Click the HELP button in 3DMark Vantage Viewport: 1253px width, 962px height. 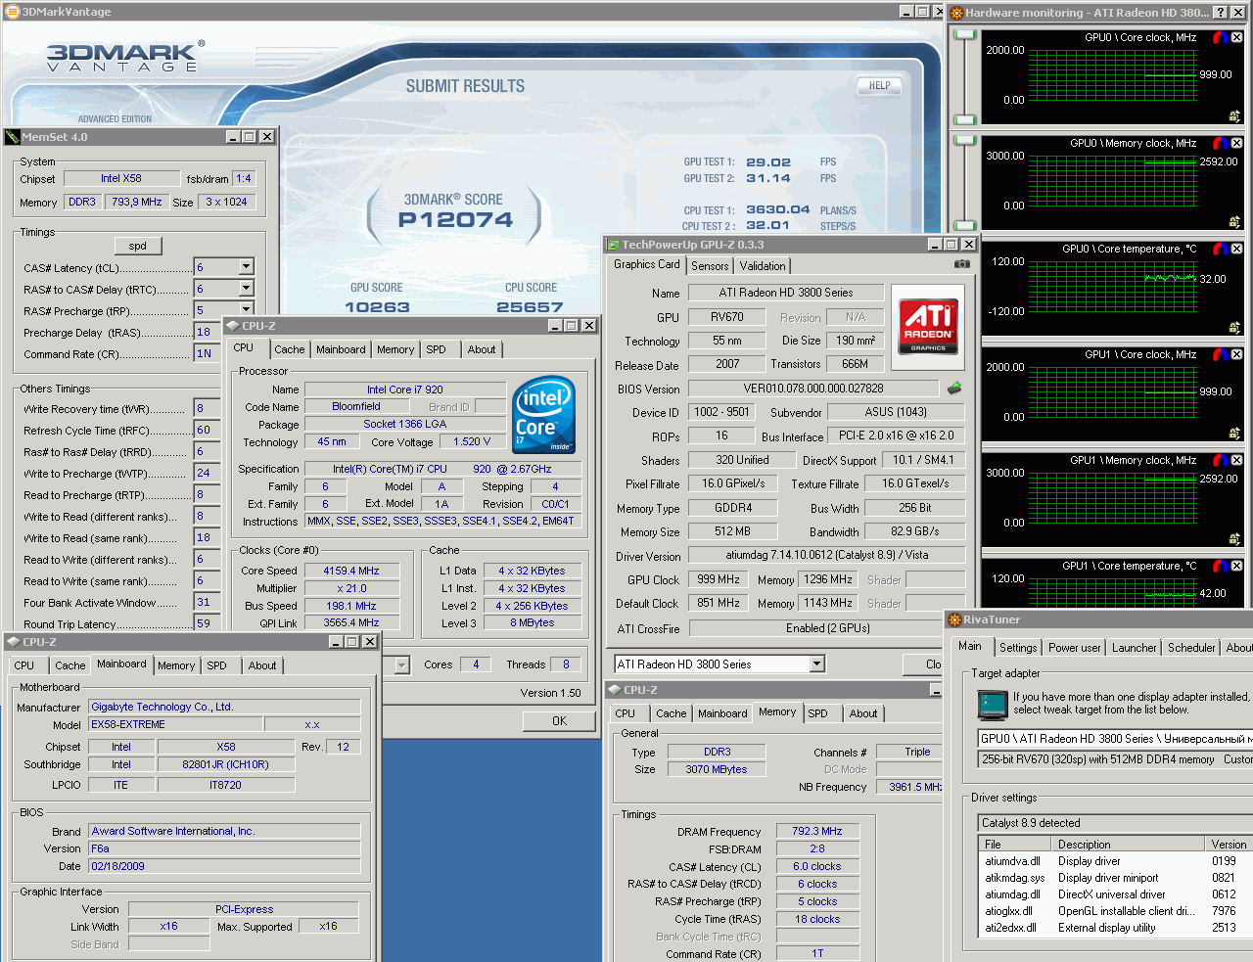coord(880,85)
